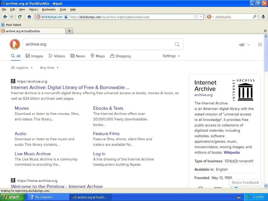Follow the Wikipedia link in info panel
The width and height of the screenshot is (268, 201).
(232, 152)
